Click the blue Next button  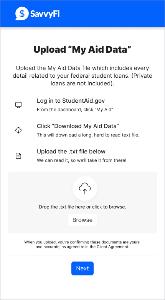(82, 268)
